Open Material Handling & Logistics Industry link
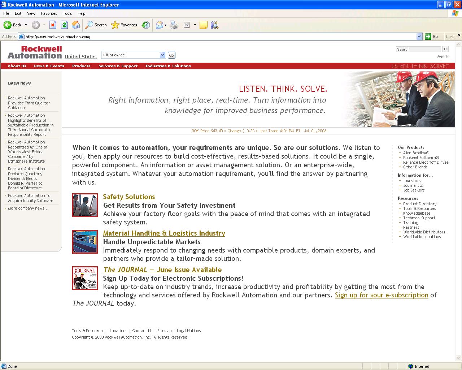 (164, 233)
